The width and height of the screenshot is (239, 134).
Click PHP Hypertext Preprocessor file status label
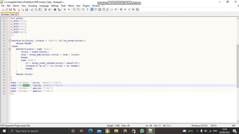15,126
